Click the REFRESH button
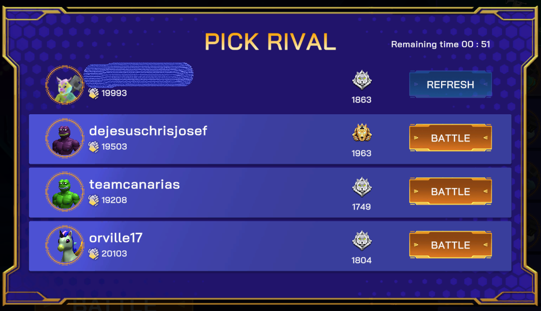Viewport: 541px width, 311px height. point(450,85)
